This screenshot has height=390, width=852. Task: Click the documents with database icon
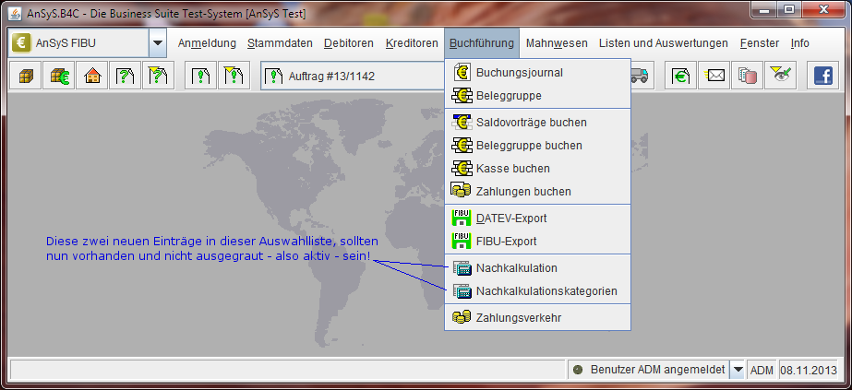click(748, 76)
